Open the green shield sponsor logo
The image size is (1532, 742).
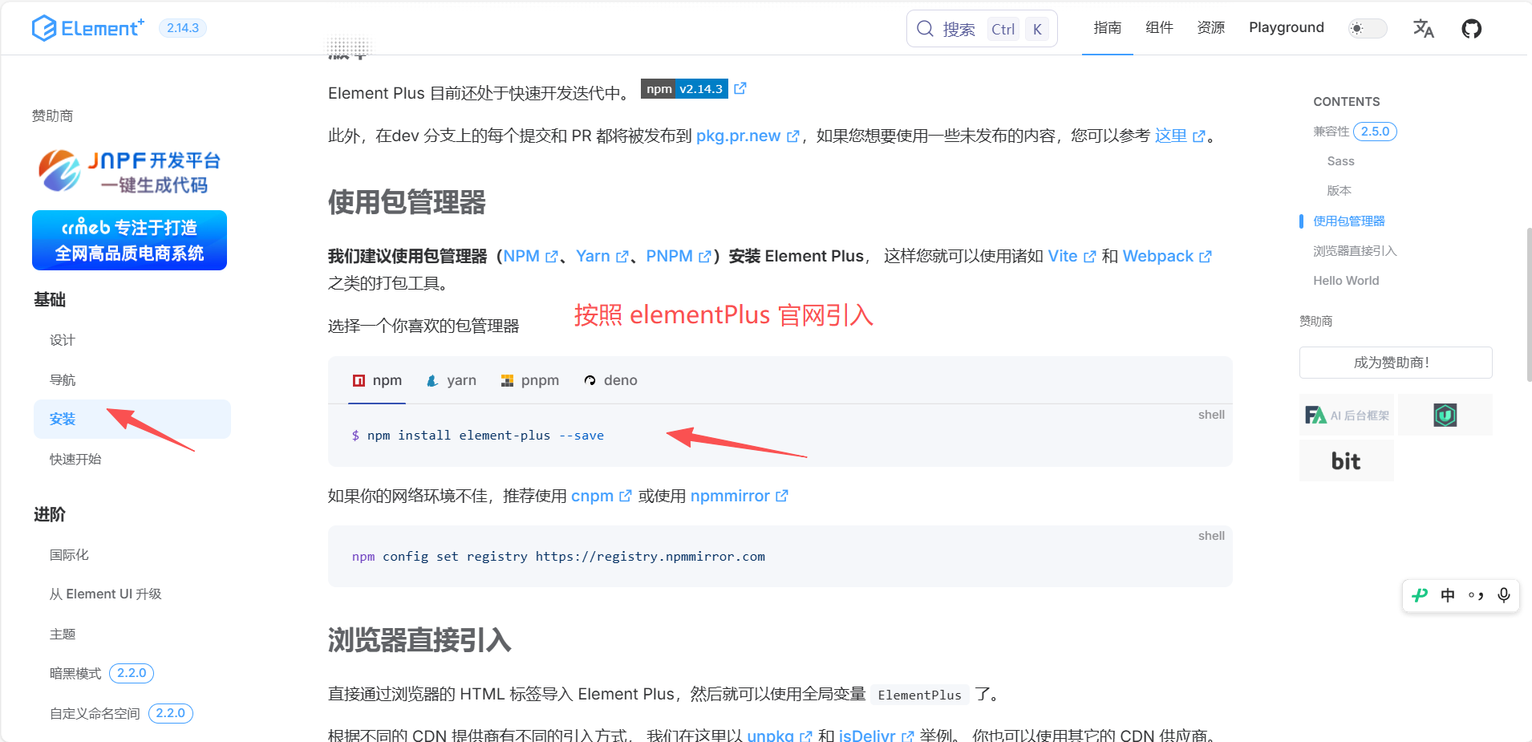pos(1445,415)
